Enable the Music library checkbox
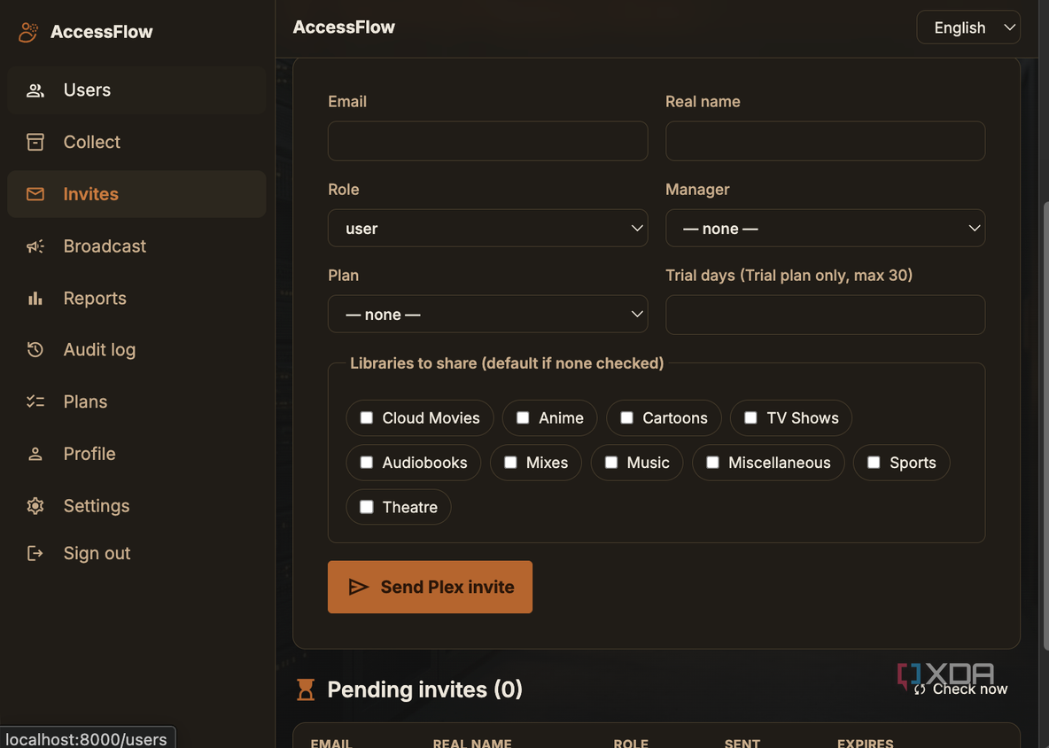Image resolution: width=1049 pixels, height=748 pixels. click(x=610, y=463)
